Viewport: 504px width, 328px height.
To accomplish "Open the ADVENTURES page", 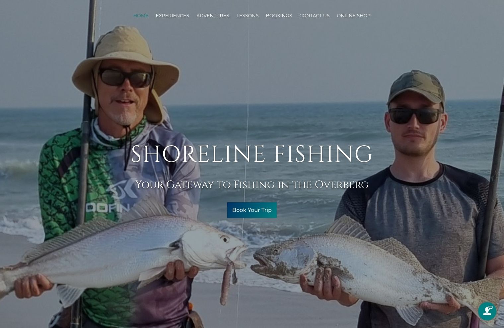I will point(213,16).
